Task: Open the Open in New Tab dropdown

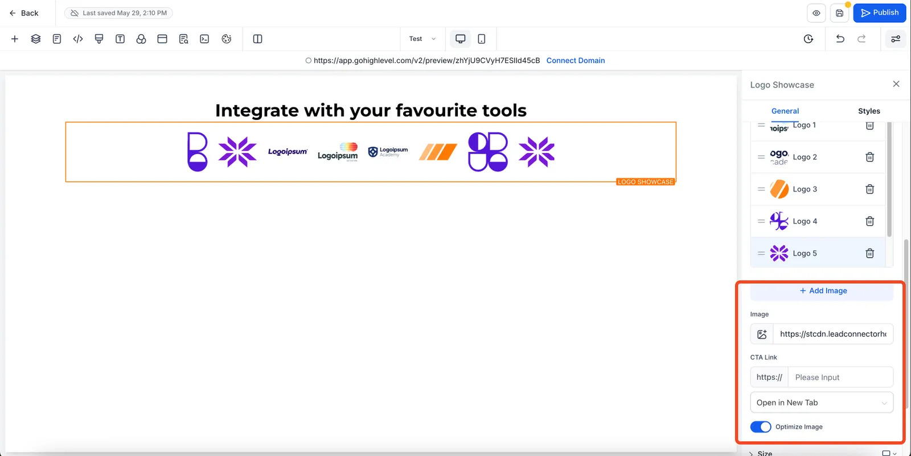Action: click(822, 403)
